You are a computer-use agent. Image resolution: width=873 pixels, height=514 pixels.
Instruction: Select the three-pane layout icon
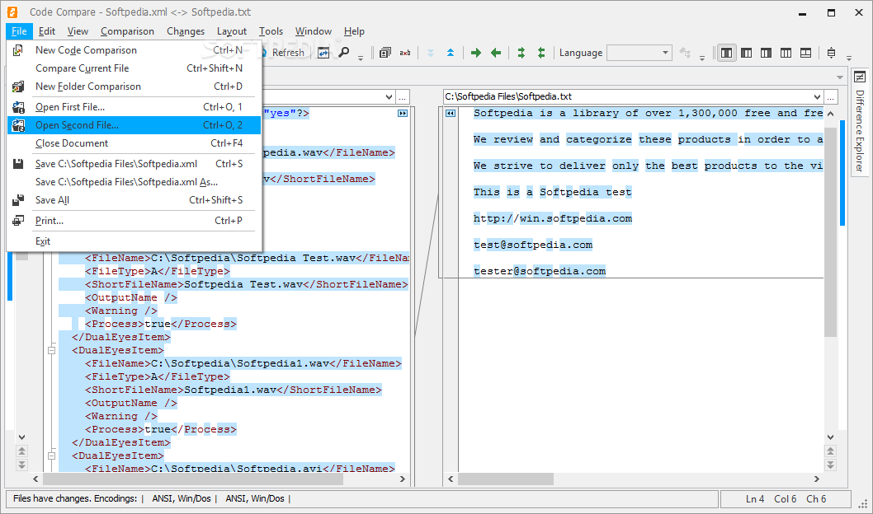coord(786,53)
